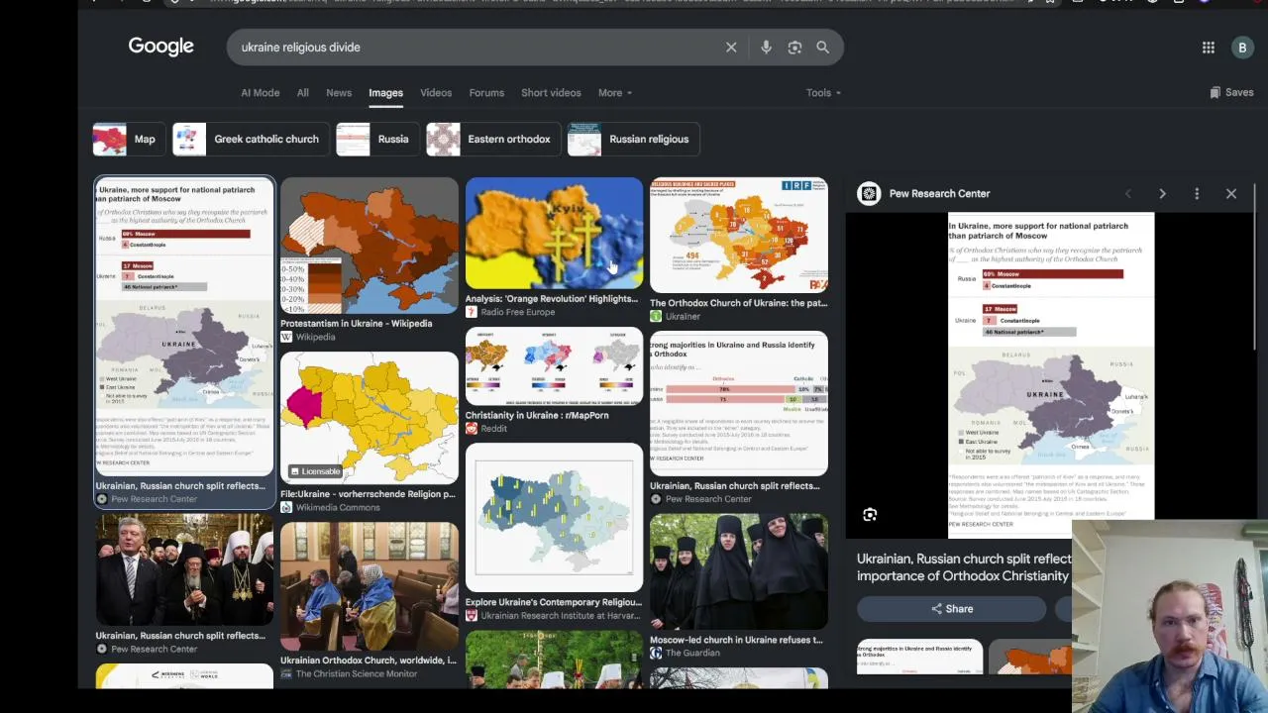Click the "Pew Research Center" name in the preview header
This screenshot has height=713, width=1268.
939,194
